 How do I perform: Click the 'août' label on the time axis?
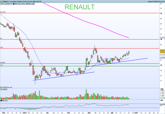point(136,113)
